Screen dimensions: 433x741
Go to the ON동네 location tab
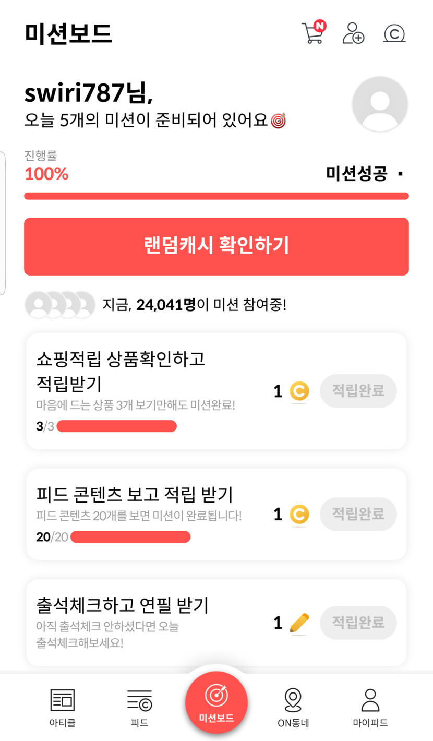(x=293, y=708)
